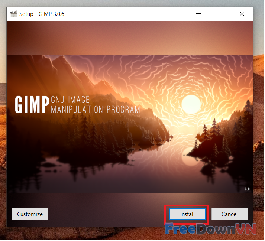Screen dimensions: 265x241
Task: Open the Customize installation options
Action: click(30, 214)
